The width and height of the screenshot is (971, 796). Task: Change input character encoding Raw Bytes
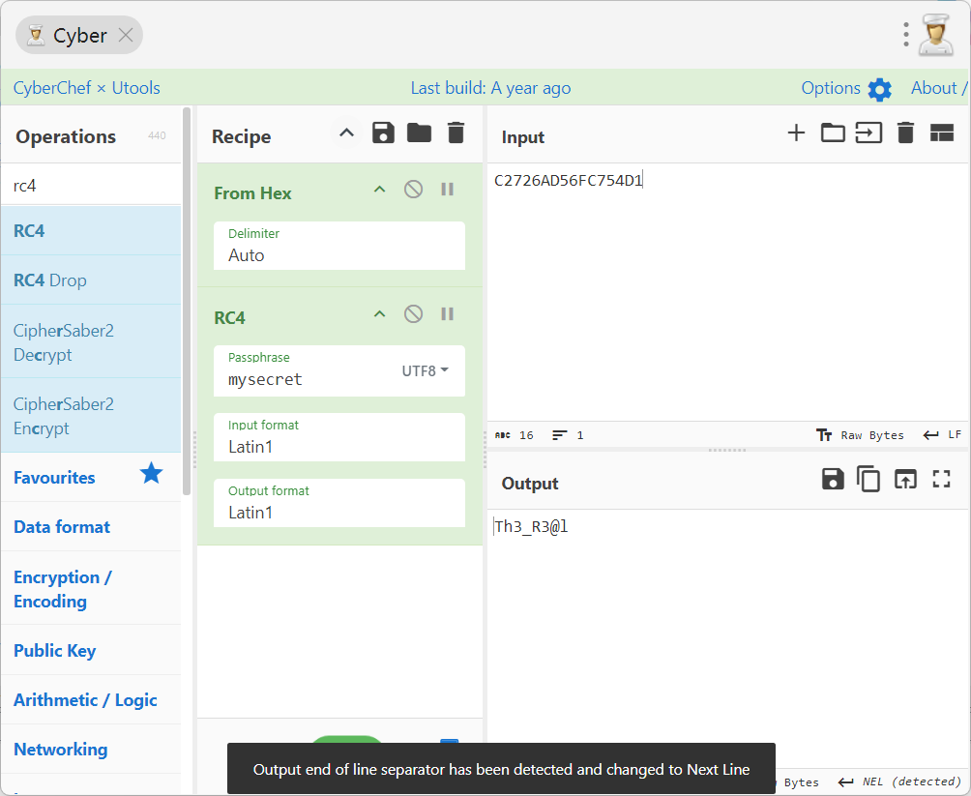(x=860, y=435)
